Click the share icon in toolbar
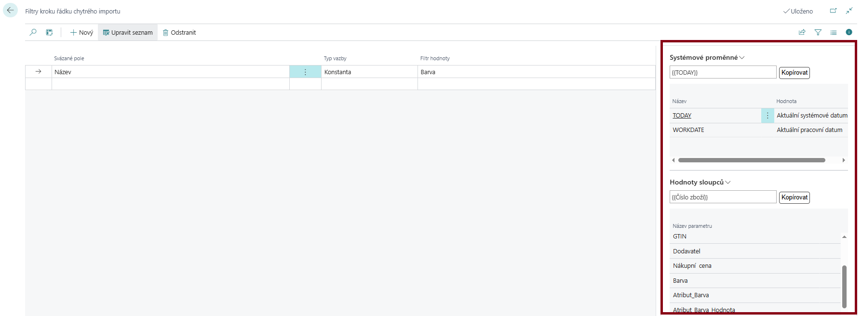Screen dimensions: 862x316 [802, 32]
